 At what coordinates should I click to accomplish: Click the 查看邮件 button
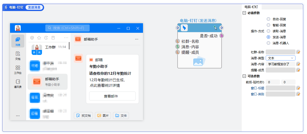[x=112, y=96]
